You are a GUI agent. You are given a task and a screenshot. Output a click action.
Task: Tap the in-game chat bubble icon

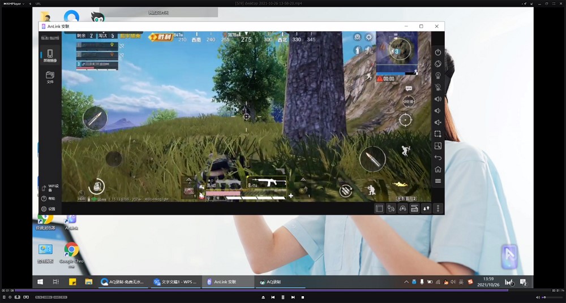[x=409, y=88]
